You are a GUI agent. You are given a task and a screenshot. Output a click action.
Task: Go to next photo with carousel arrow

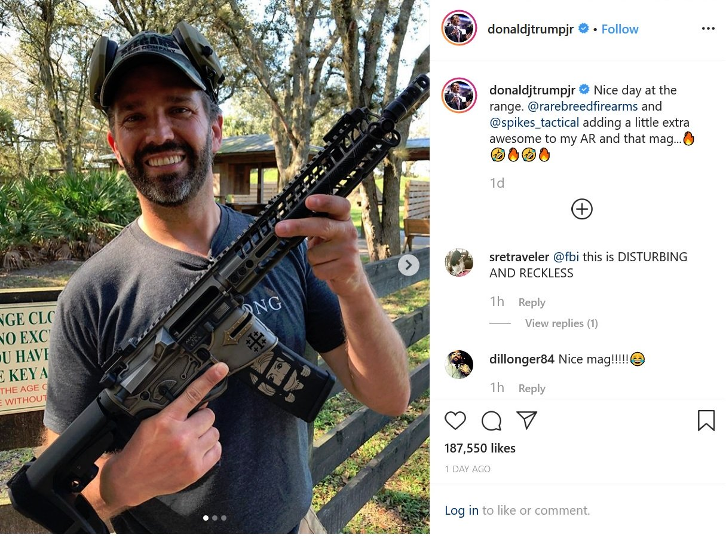[409, 265]
